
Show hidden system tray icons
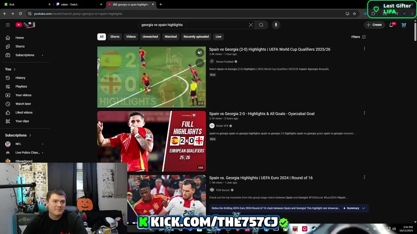(368, 229)
